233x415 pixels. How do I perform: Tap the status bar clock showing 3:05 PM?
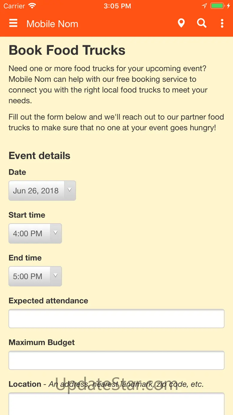pos(117,6)
